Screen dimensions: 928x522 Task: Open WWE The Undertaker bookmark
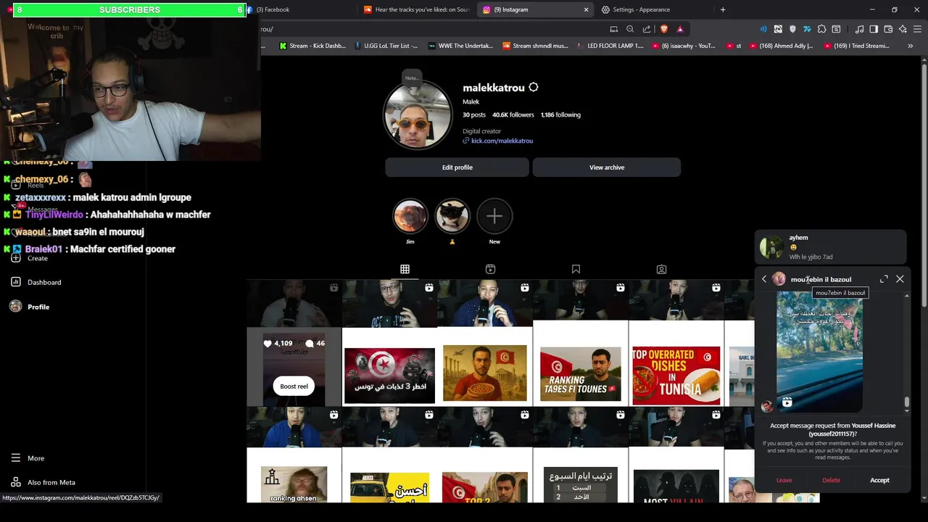461,46
